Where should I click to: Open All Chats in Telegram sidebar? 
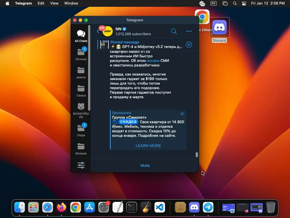coord(81,36)
